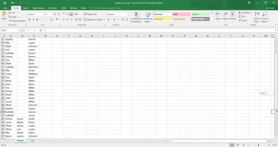Increase font size with the large A

(55, 14)
